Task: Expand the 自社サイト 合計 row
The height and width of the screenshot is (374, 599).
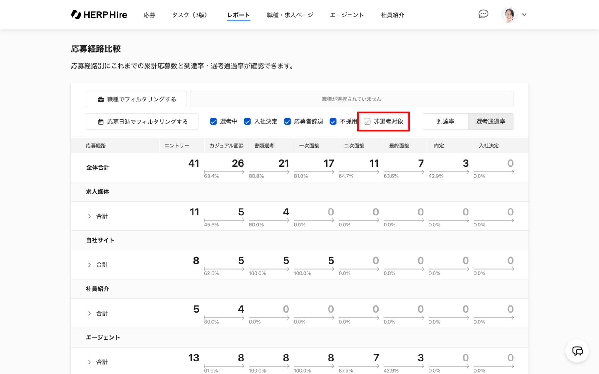Action: click(89, 265)
